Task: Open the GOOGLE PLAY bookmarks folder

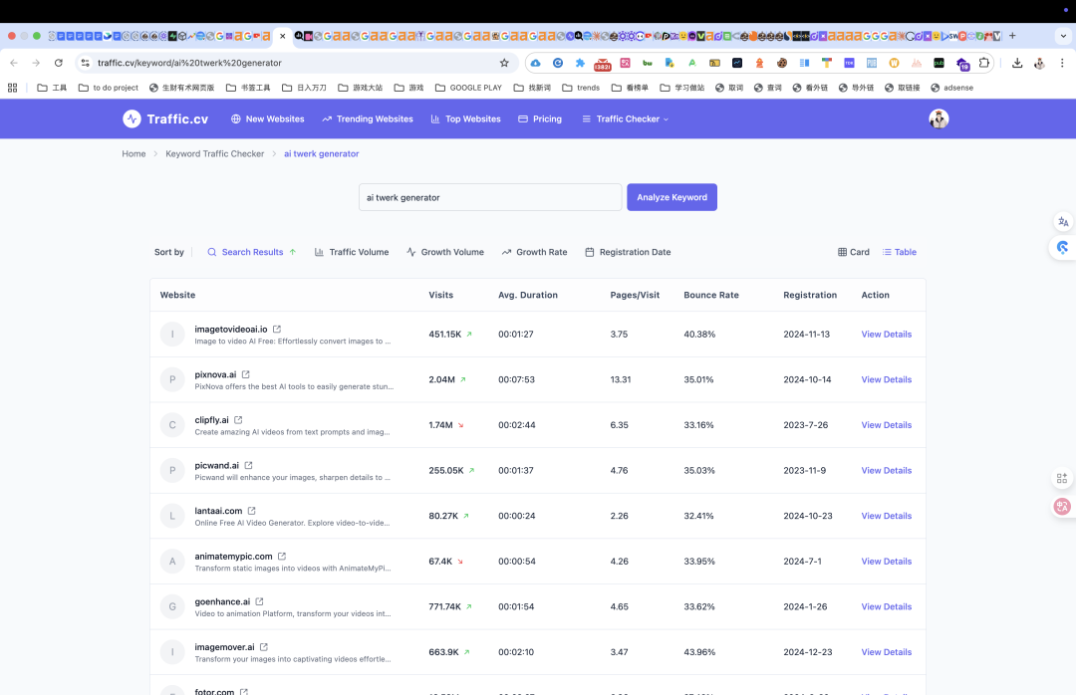Action: coord(468,88)
